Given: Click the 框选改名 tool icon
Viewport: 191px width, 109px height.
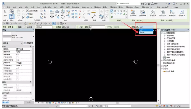Looking at the screenshot, I should coord(182,12).
